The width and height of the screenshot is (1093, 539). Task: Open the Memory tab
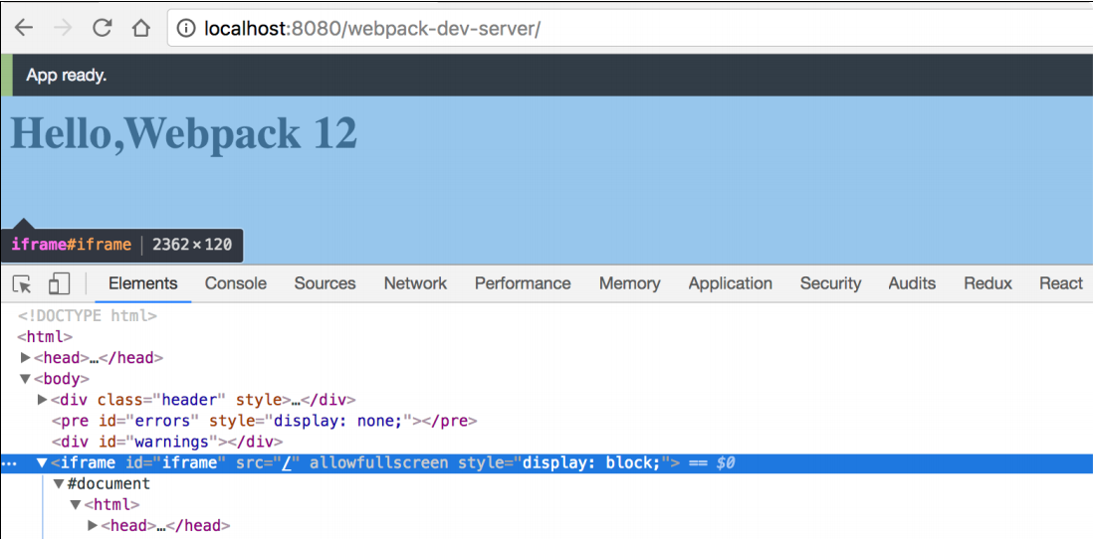[629, 283]
